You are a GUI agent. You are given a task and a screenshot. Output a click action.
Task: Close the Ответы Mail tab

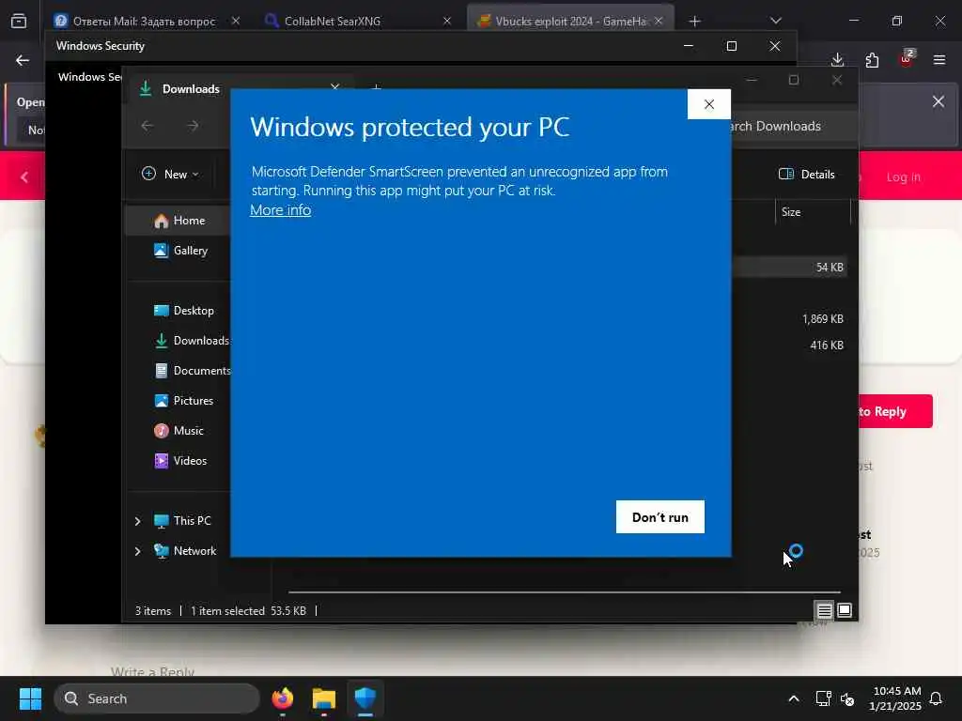[236, 22]
